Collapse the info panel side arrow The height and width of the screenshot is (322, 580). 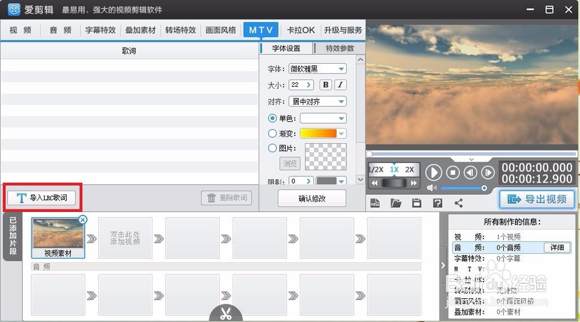443,265
